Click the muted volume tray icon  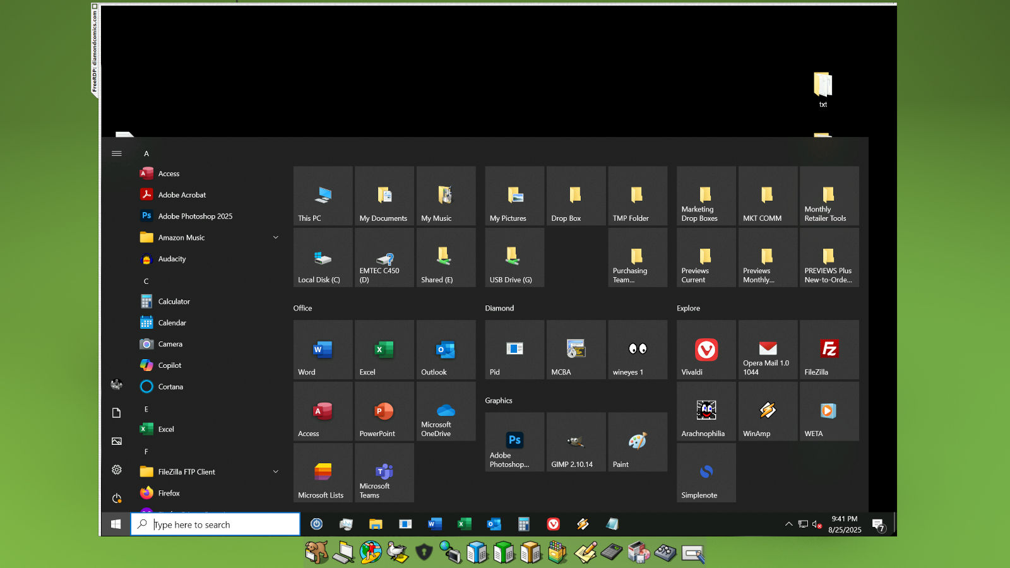coord(817,524)
